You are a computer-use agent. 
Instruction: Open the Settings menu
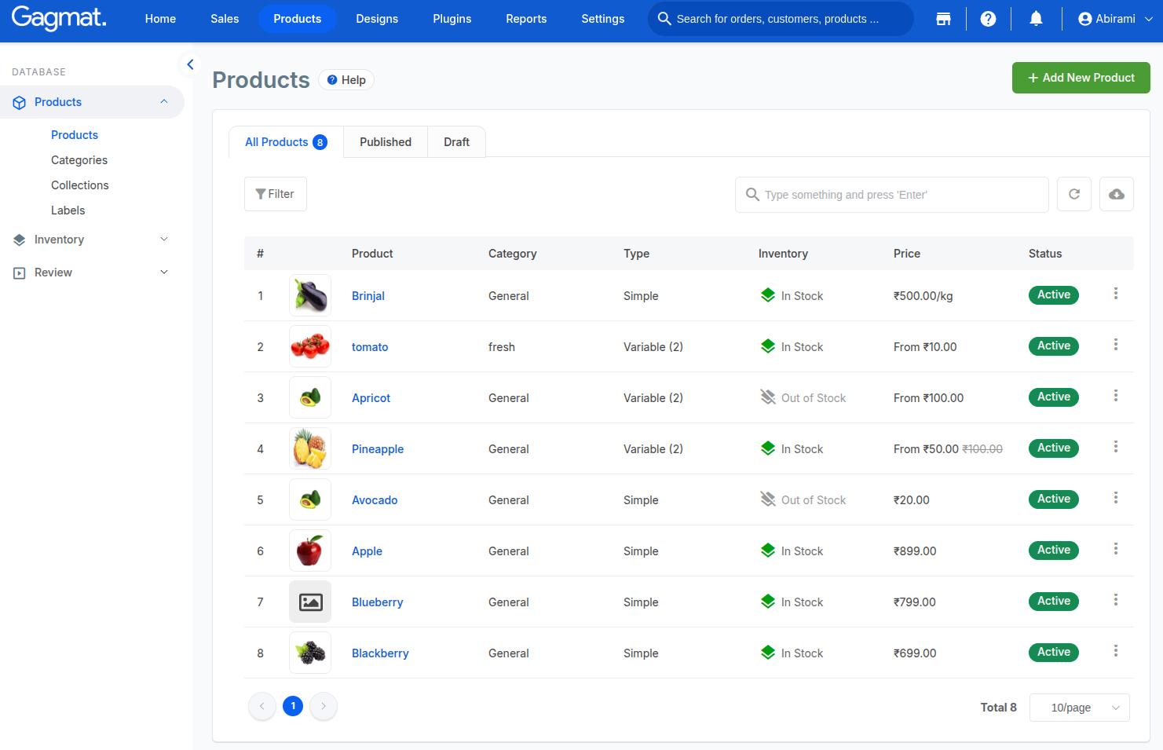[x=603, y=19]
